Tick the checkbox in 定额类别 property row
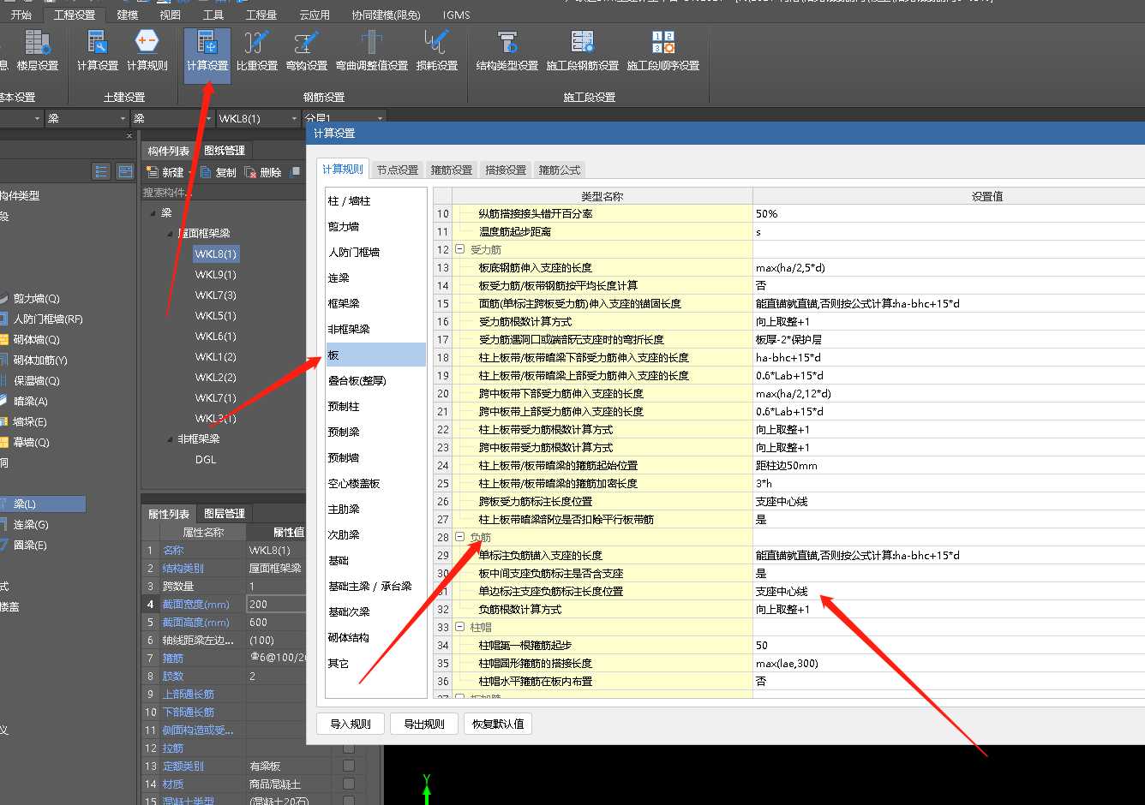The height and width of the screenshot is (805, 1145). [x=349, y=766]
